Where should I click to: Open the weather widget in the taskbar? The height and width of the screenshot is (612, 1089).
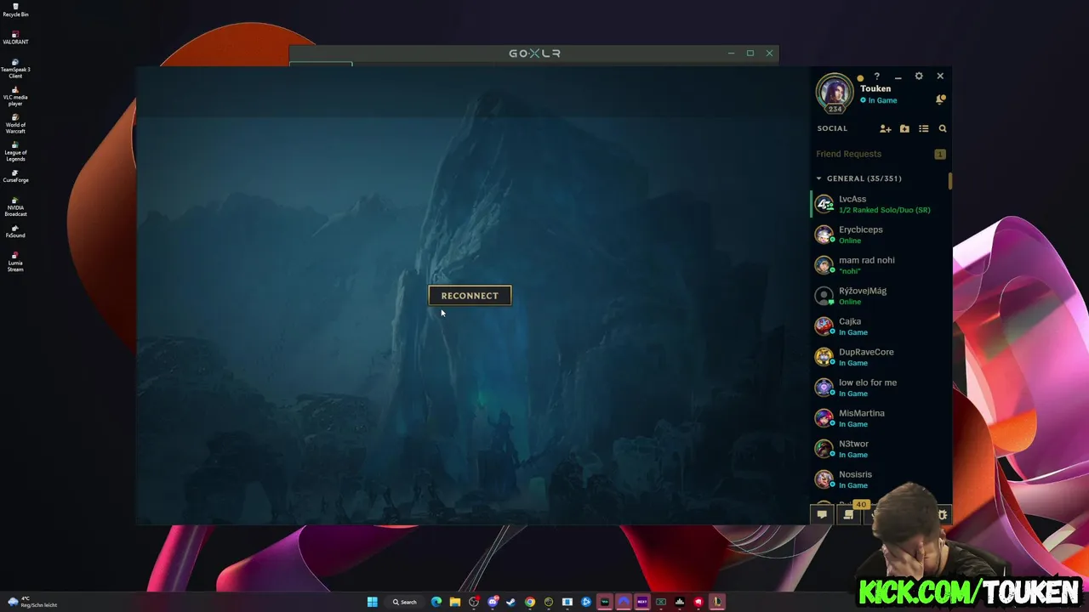[32, 602]
